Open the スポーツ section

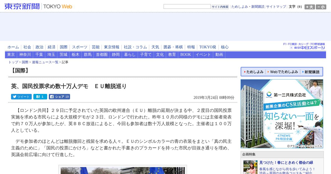80,47
